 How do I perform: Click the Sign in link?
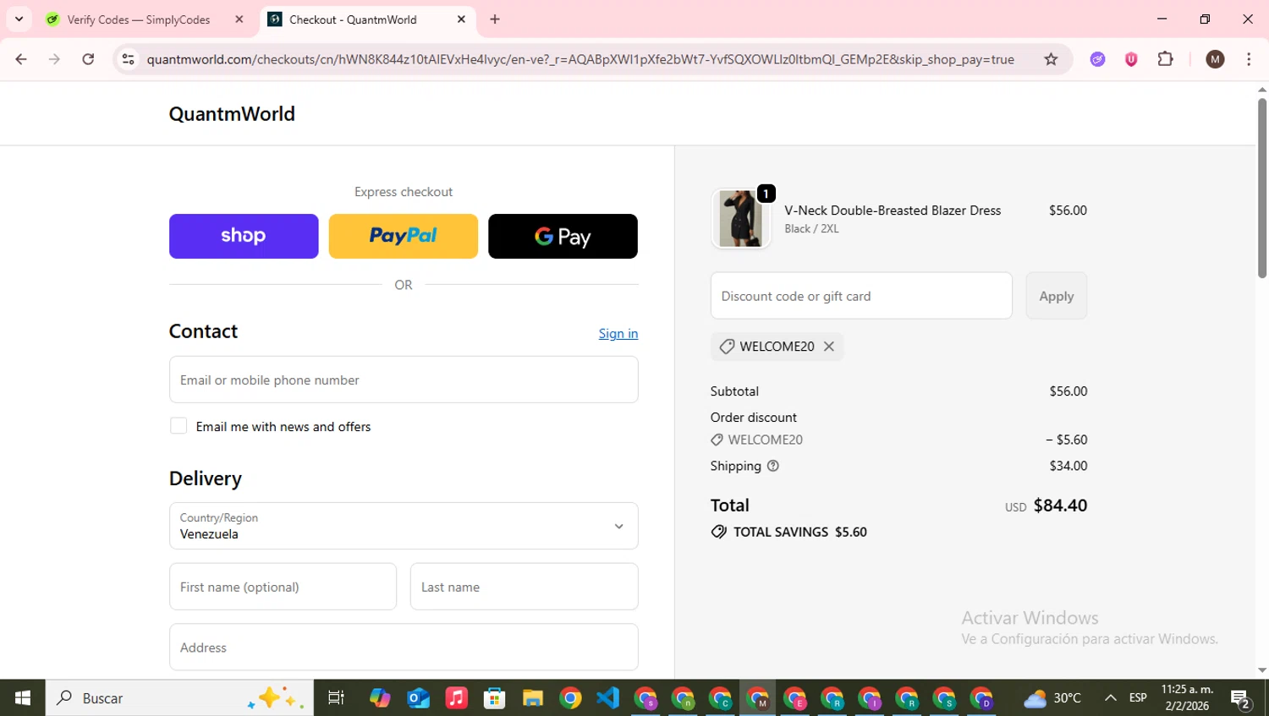click(x=618, y=333)
